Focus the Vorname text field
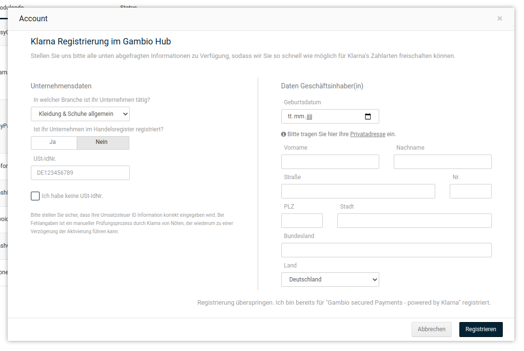The width and height of the screenshot is (524, 351). 330,162
